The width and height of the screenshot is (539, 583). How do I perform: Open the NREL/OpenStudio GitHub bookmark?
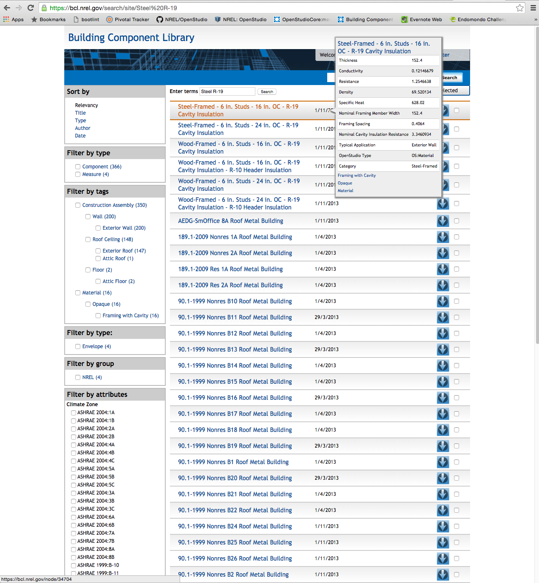pyautogui.click(x=182, y=19)
